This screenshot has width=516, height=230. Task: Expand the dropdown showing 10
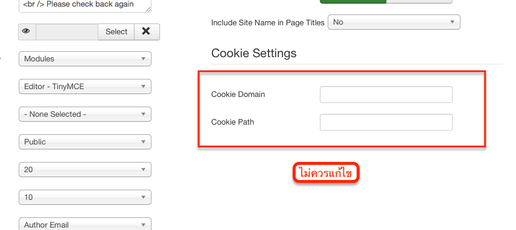(85, 197)
